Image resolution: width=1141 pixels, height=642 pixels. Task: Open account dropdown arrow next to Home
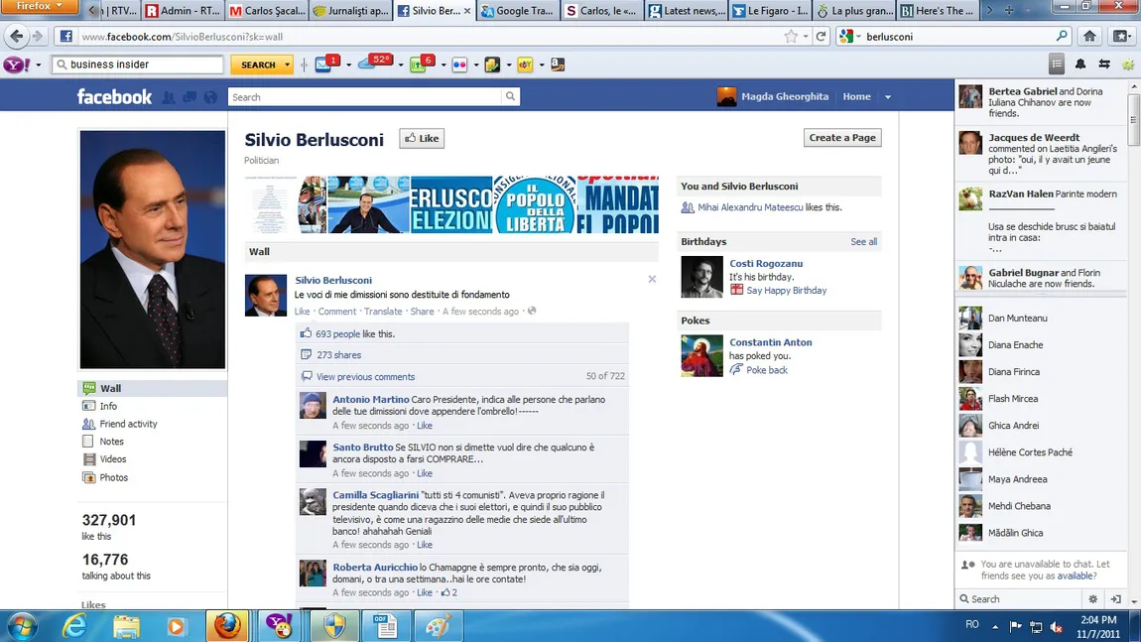tap(888, 97)
